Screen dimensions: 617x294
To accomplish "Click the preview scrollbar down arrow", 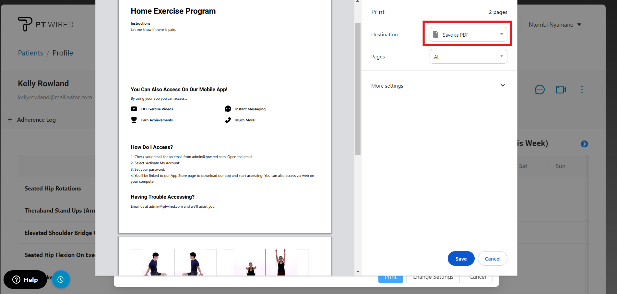I will (x=358, y=272).
